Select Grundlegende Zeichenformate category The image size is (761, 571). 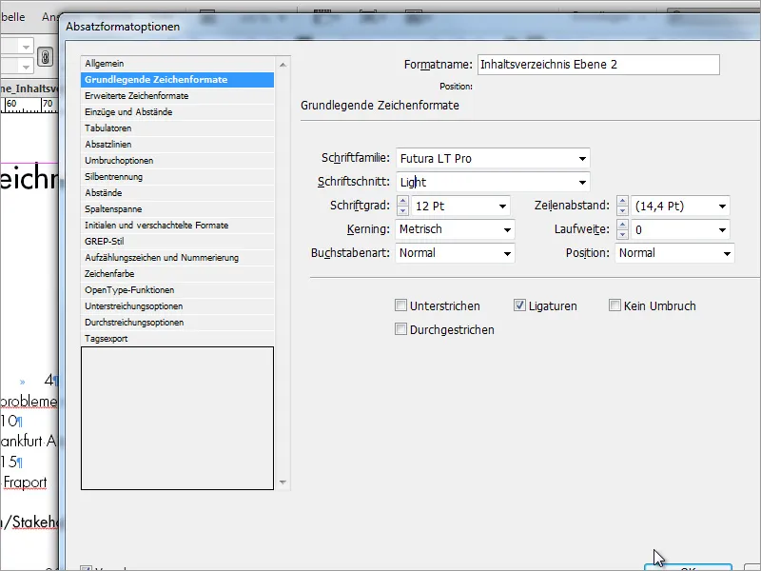(177, 80)
